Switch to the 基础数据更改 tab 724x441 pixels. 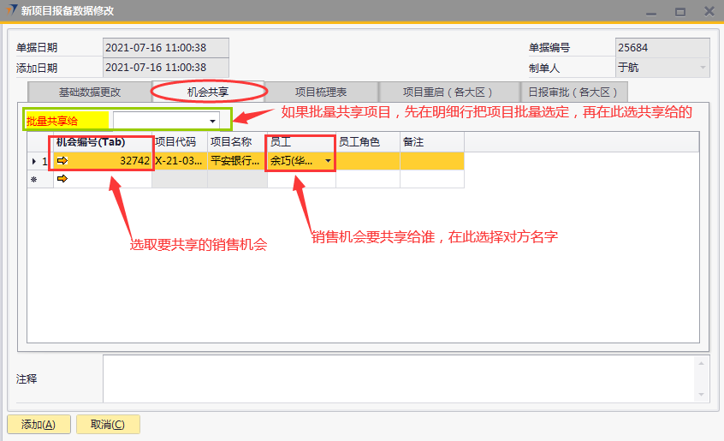pyautogui.click(x=89, y=92)
